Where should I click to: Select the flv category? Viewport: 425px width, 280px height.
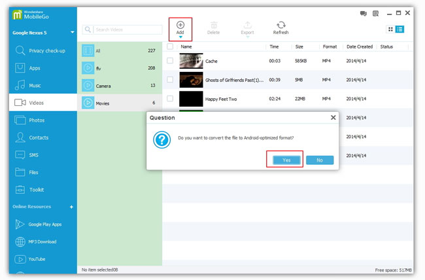[120, 68]
